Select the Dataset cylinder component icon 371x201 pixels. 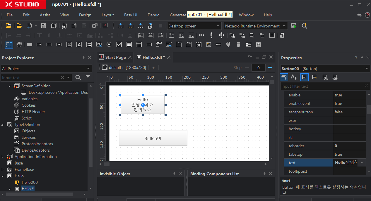(x=238, y=45)
